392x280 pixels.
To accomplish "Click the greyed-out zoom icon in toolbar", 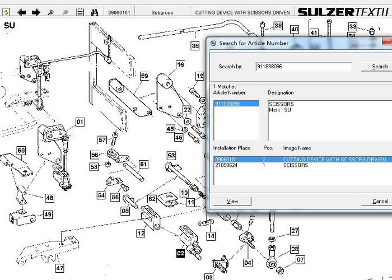I will coord(65,12).
